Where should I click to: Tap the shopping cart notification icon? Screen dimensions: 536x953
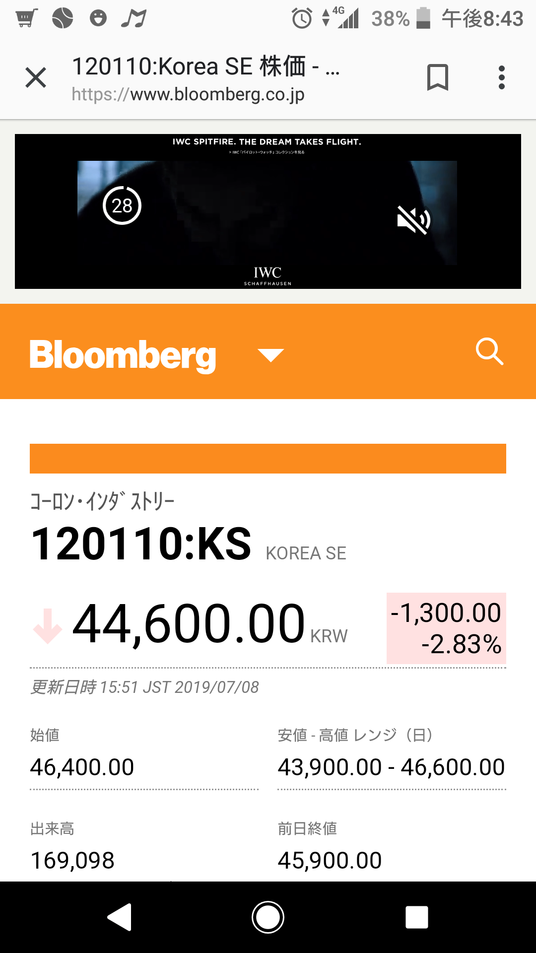coord(26,18)
